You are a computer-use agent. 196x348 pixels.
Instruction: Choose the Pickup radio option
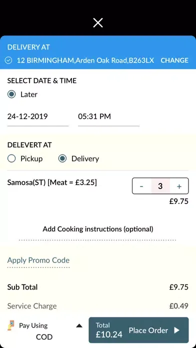11,158
